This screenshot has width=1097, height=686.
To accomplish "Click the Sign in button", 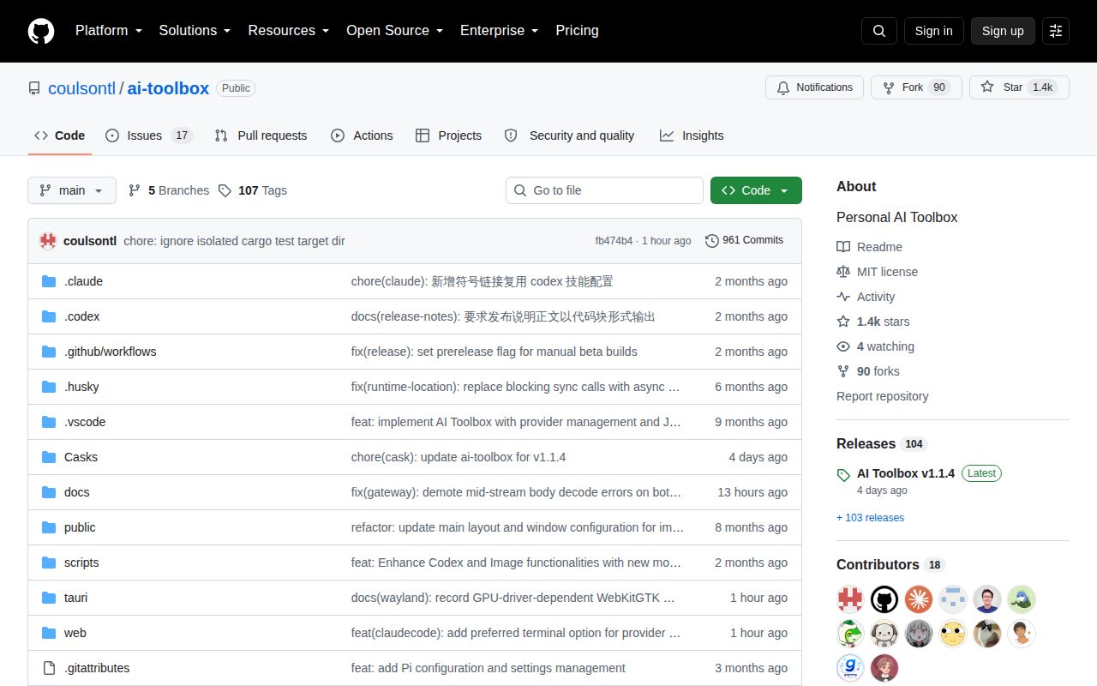I will tap(933, 31).
